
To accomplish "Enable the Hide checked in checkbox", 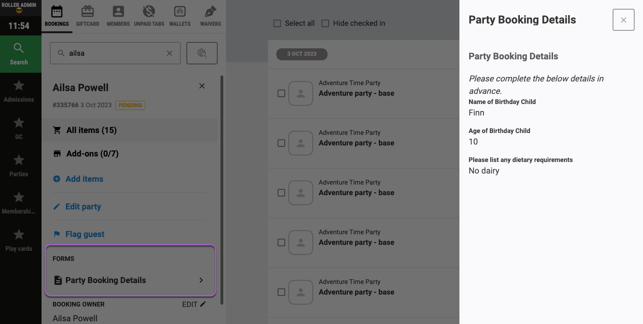I will (325, 23).
